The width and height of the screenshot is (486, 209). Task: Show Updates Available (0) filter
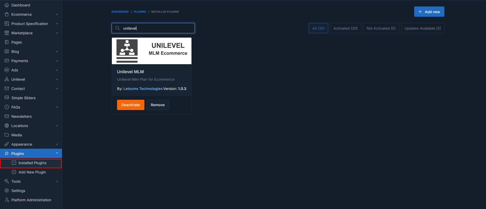[422, 28]
